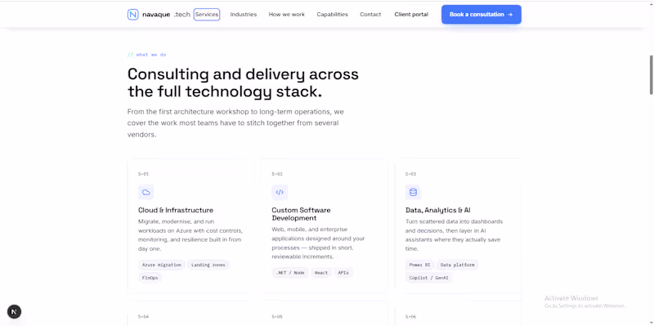
Task: Click the page vertical scrollbar thumb
Action: tap(652, 74)
